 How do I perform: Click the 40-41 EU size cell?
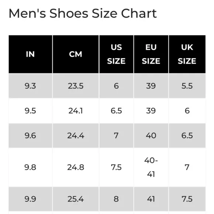151,167
